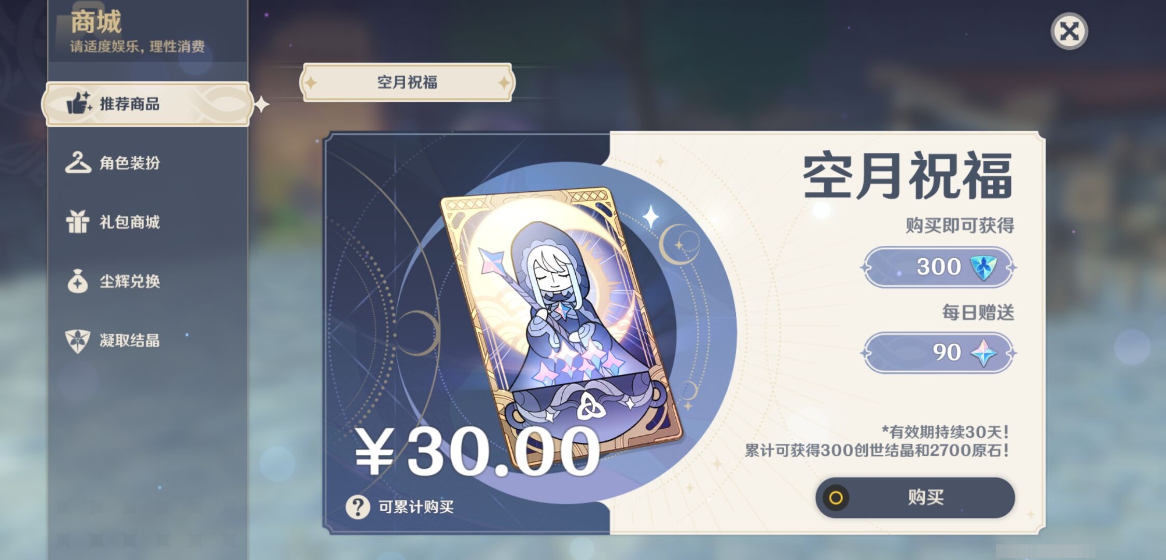1166x560 pixels.
Task: Select the 推荐商品 menu entry
Action: tap(148, 104)
